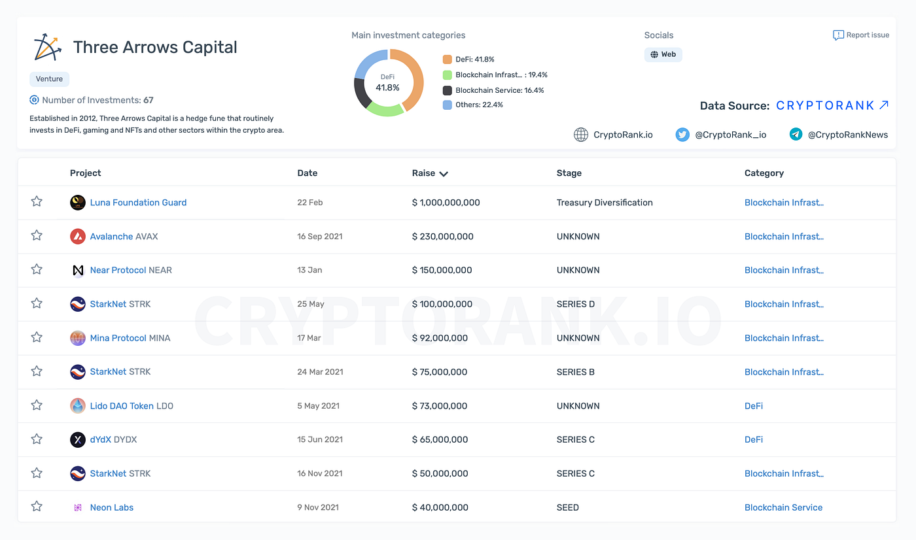
Task: Click the Blockchain Service category link
Action: [783, 507]
